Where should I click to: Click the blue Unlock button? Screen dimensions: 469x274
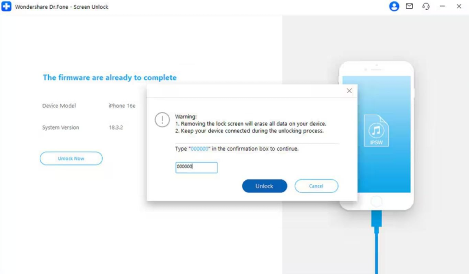[x=264, y=186]
